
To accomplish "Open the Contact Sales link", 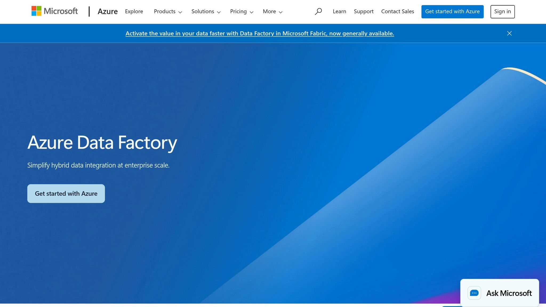I will click(x=398, y=11).
